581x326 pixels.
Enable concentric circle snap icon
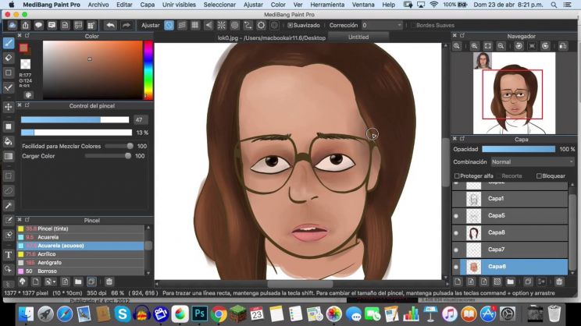coord(234,25)
